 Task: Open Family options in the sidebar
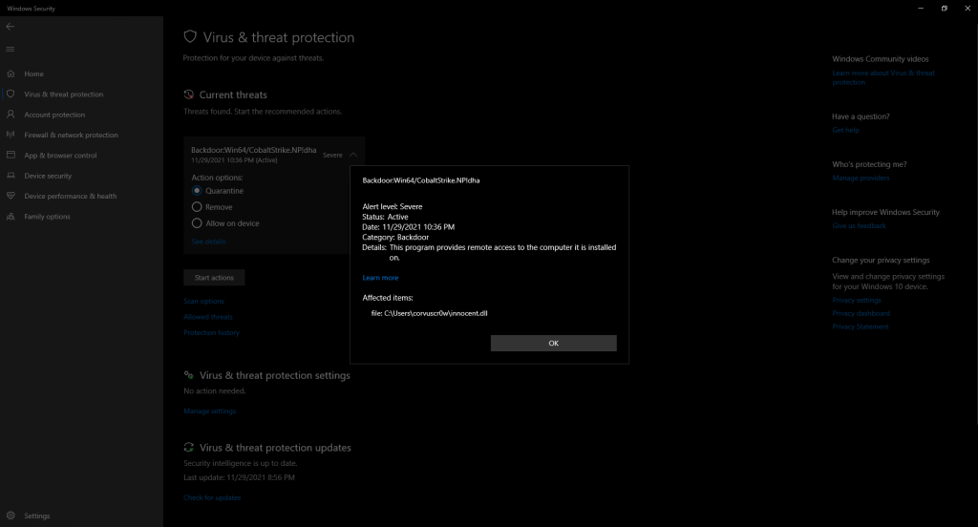[x=47, y=217]
